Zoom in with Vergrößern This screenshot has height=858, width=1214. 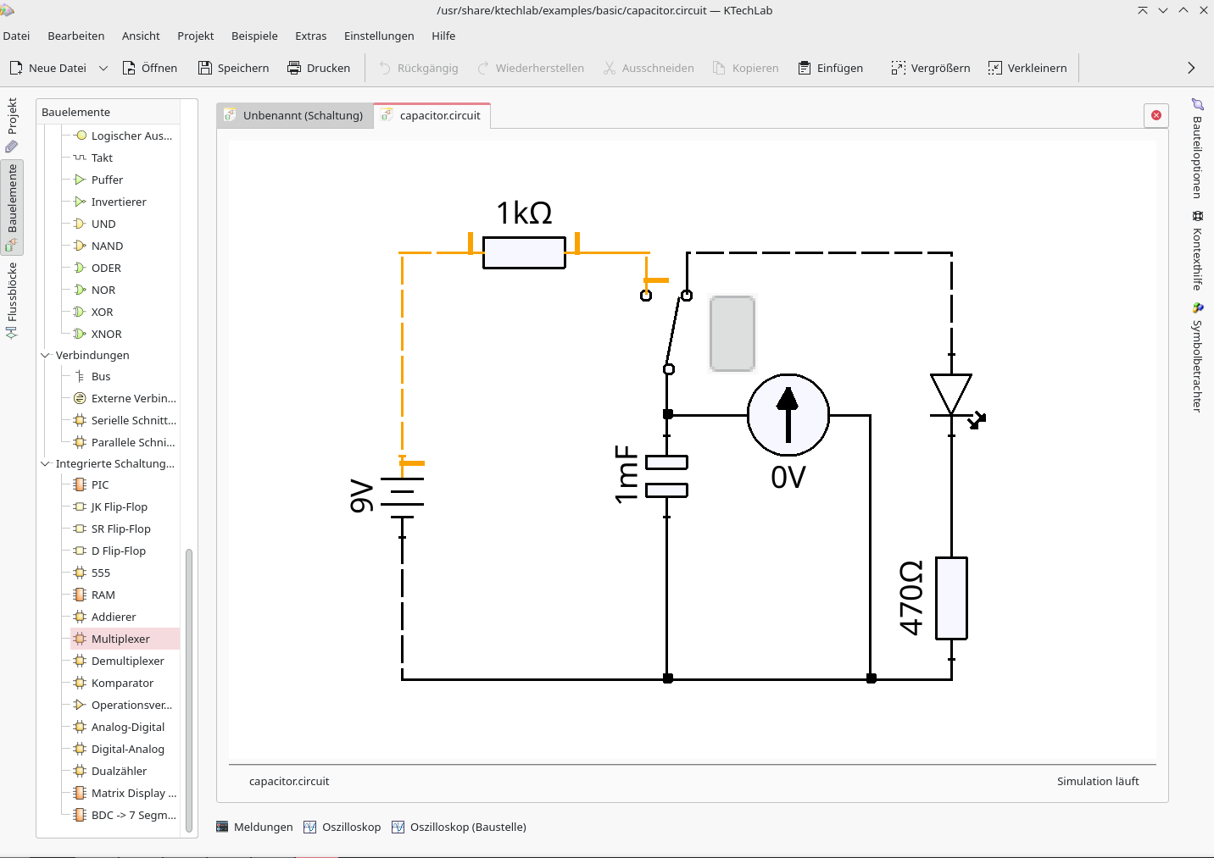click(931, 68)
